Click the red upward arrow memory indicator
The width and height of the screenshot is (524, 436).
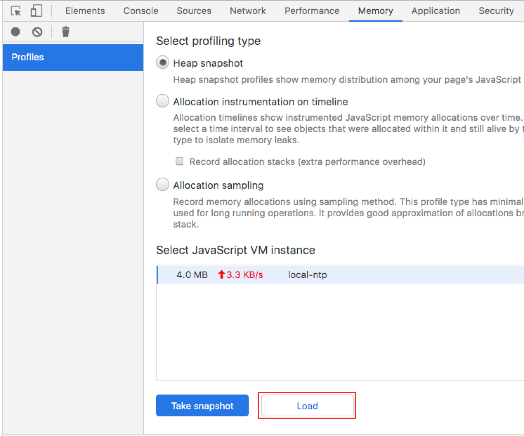221,275
